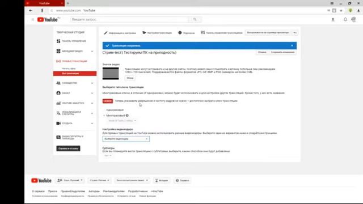This screenshot has height=204, width=363.
Task: Open the arrow next to view-page button
Action: pos(295,33)
